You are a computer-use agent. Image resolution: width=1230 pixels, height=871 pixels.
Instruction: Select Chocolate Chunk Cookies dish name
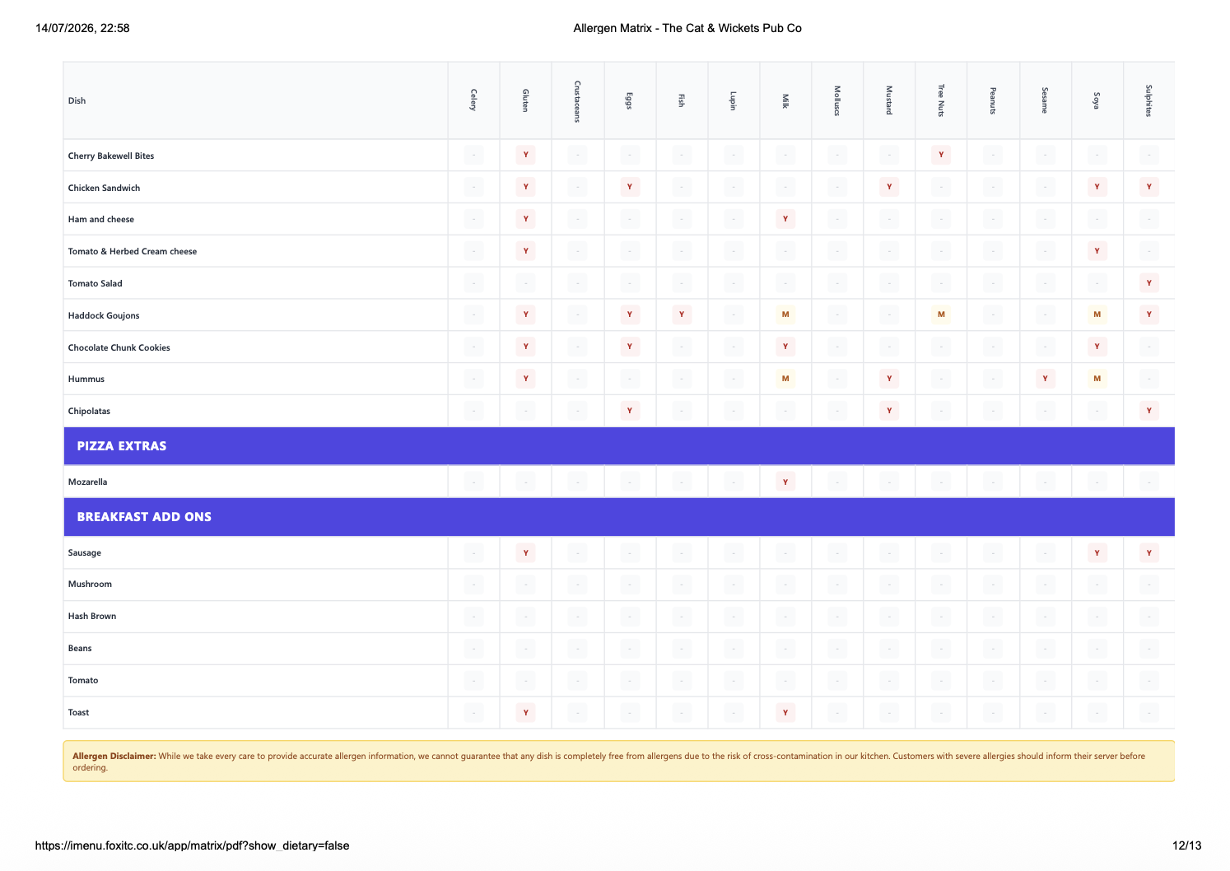pyautogui.click(x=119, y=347)
